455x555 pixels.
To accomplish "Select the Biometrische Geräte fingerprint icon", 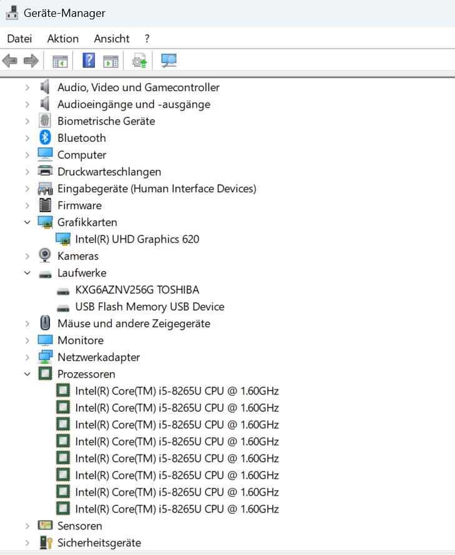I will click(x=45, y=120).
